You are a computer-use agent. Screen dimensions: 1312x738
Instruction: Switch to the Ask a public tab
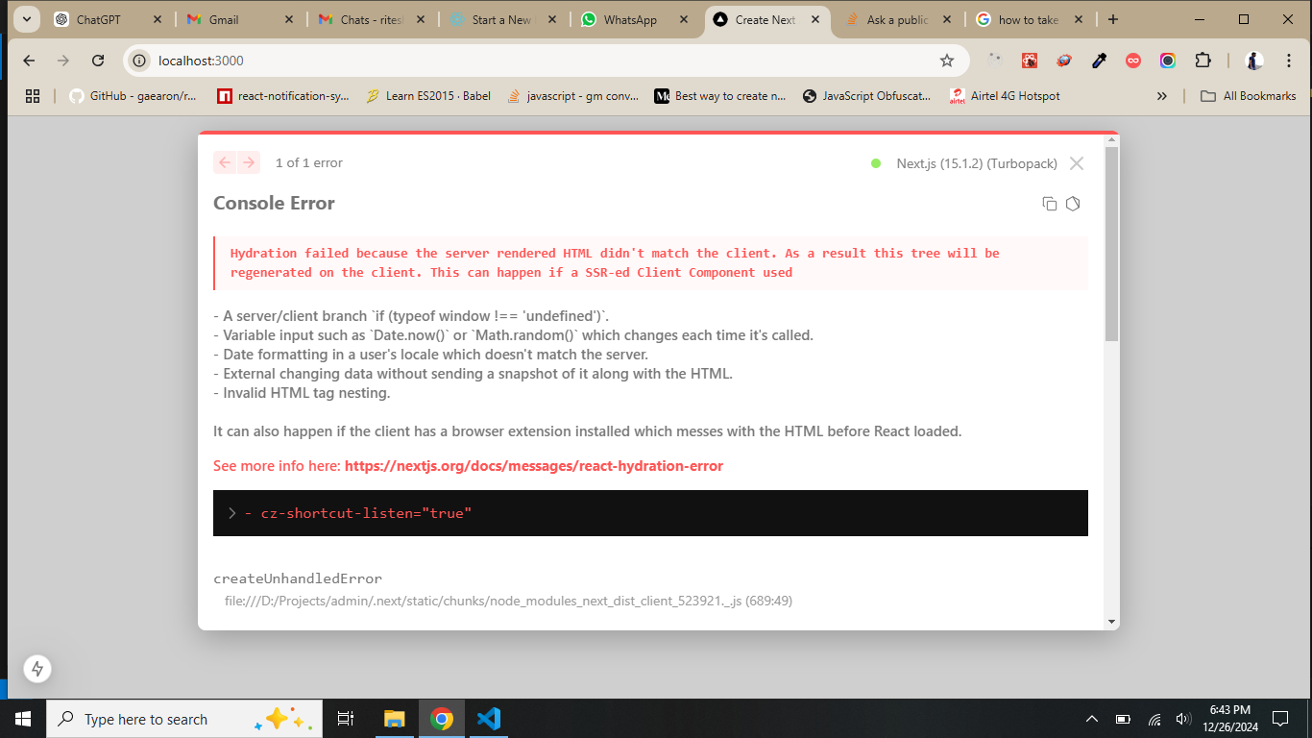click(x=898, y=19)
